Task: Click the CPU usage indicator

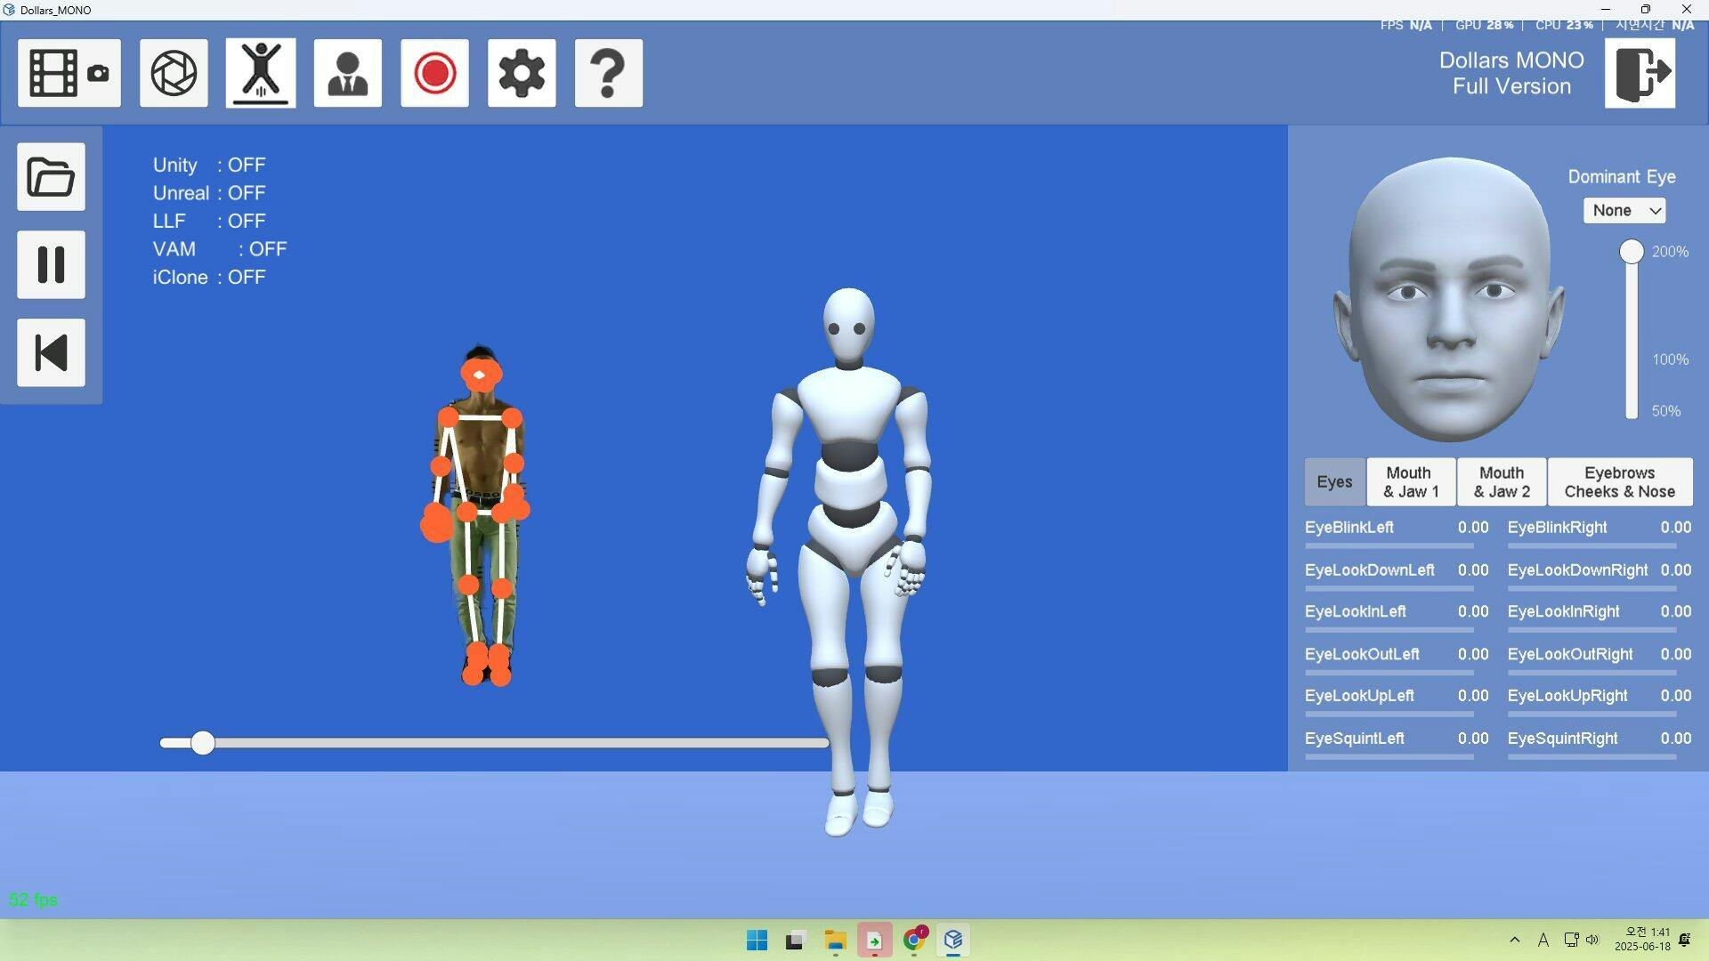Action: click(1564, 26)
